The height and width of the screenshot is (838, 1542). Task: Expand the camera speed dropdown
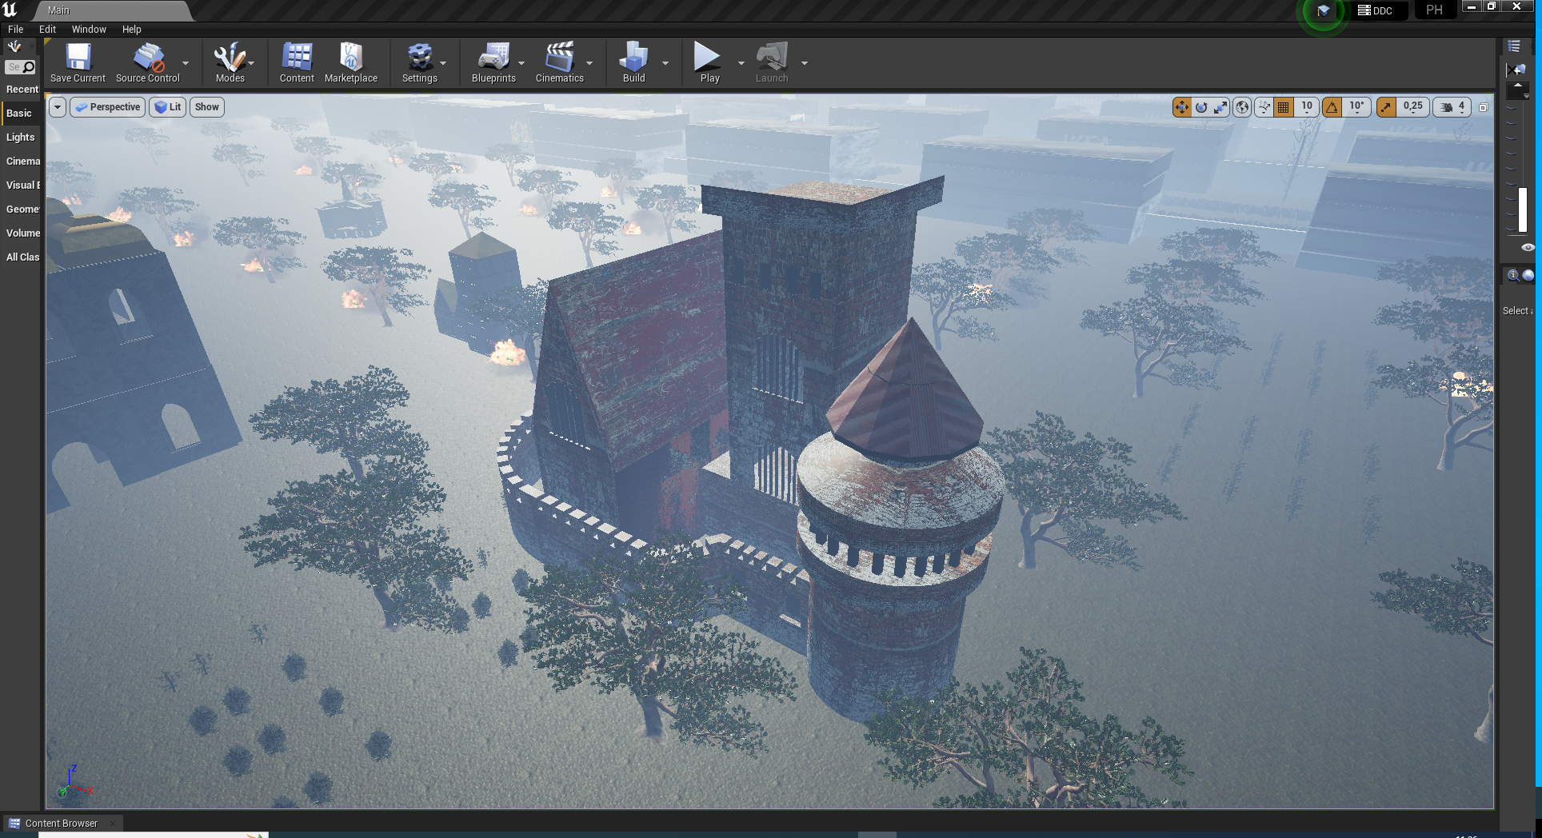tap(1453, 107)
